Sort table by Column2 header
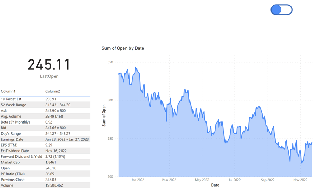Screen dimensions: 313x190 coord(53,91)
